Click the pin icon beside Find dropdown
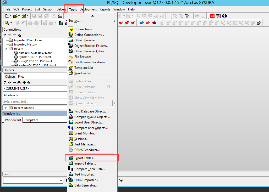This screenshot has width=269, height=192. tap(66, 180)
